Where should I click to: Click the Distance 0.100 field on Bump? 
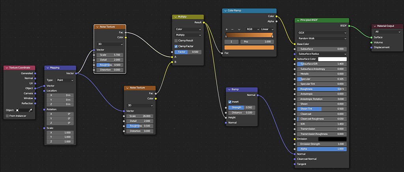click(242, 112)
